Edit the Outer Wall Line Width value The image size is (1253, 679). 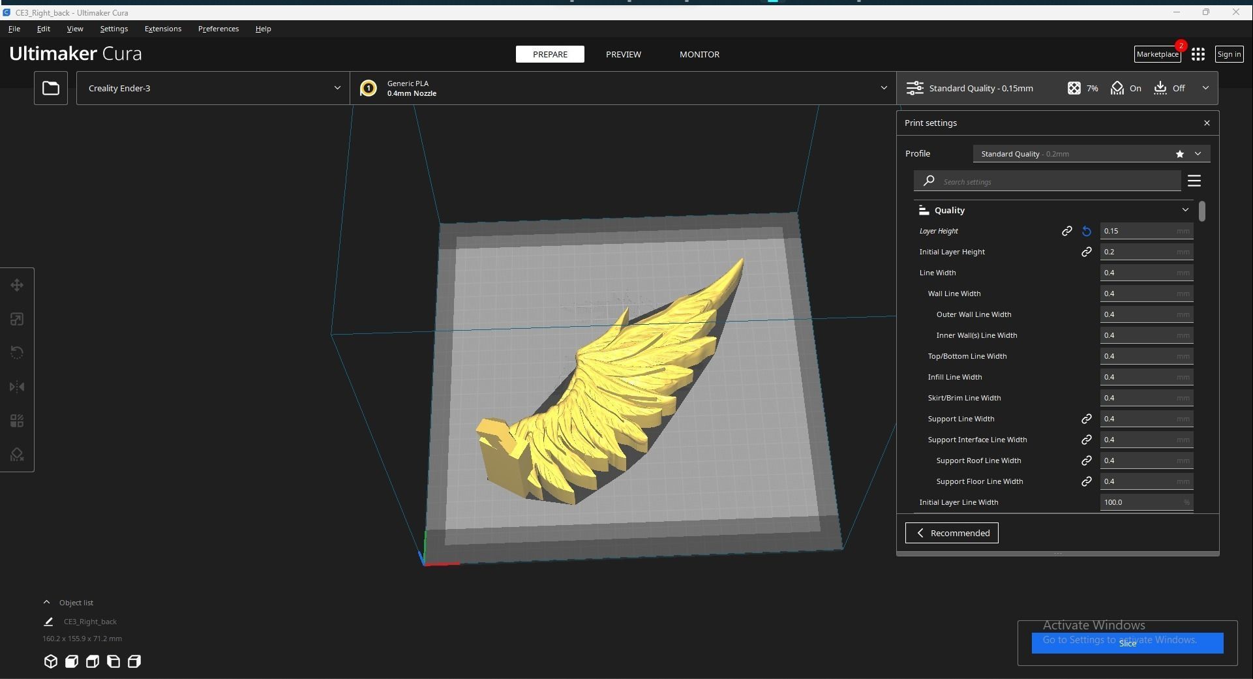[x=1147, y=314]
